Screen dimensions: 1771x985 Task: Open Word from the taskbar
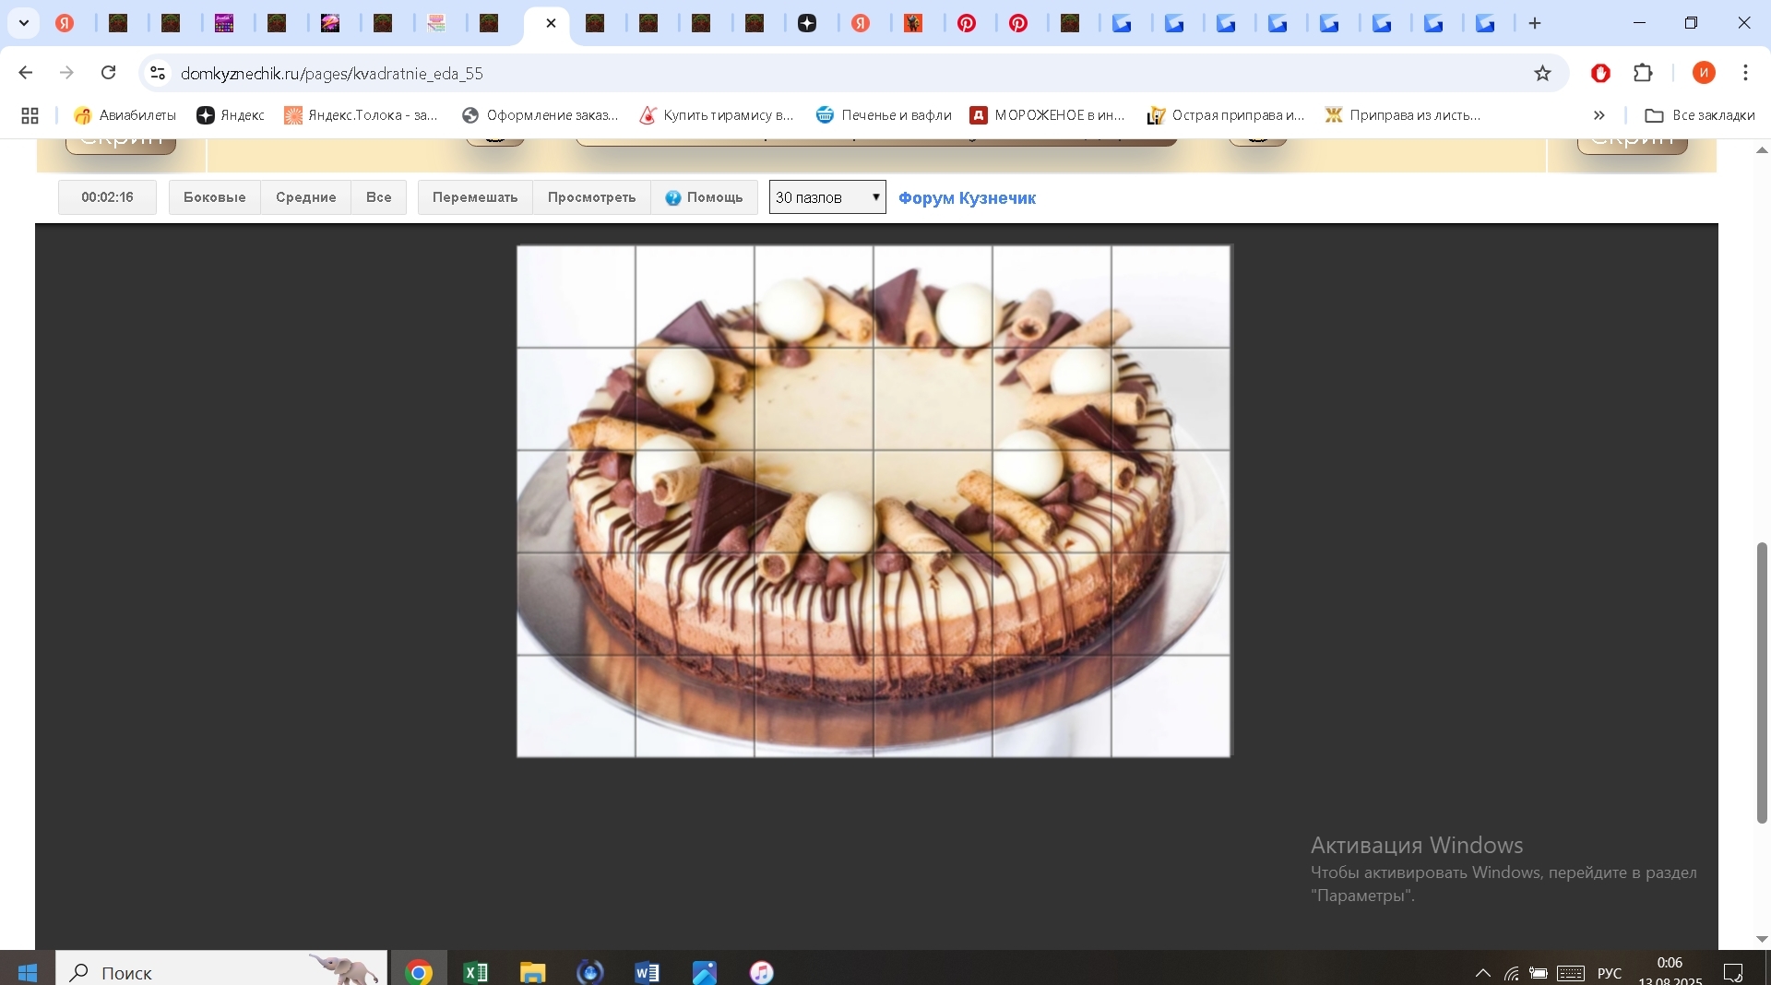648,972
